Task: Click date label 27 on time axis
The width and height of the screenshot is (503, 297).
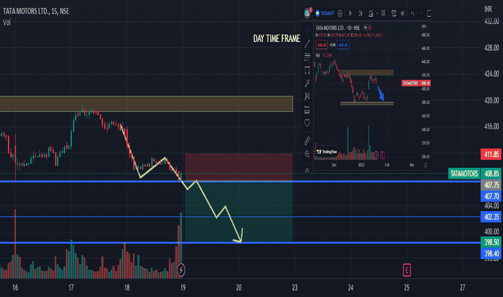Action: click(x=463, y=287)
